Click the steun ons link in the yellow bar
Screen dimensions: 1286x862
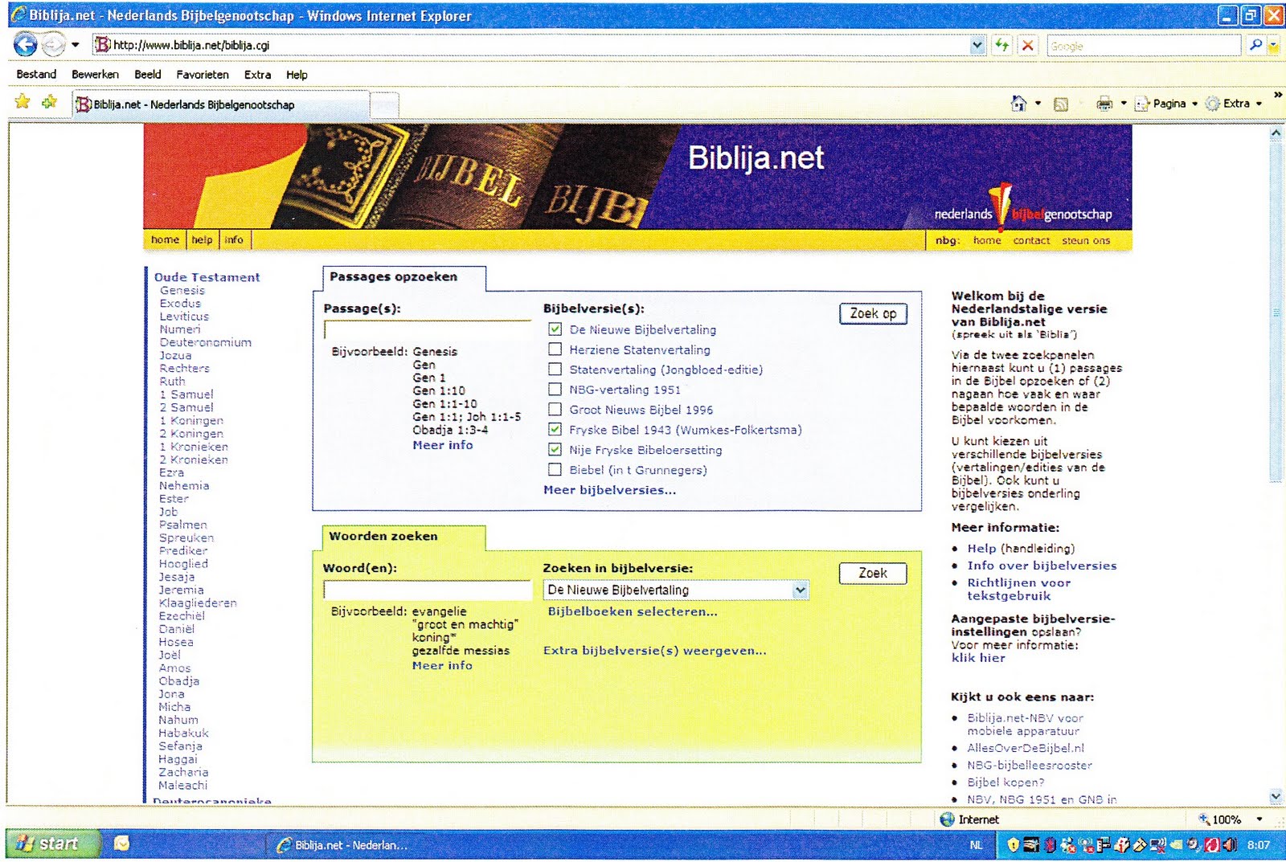[x=1086, y=240]
